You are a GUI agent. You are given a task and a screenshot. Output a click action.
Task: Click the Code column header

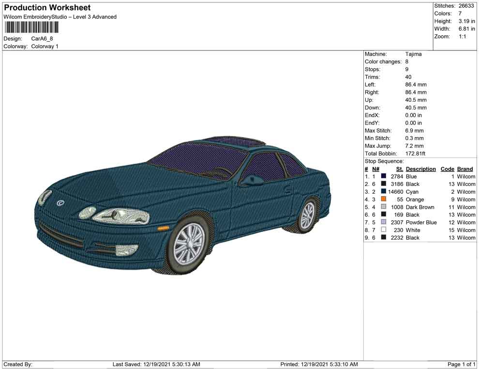447,169
